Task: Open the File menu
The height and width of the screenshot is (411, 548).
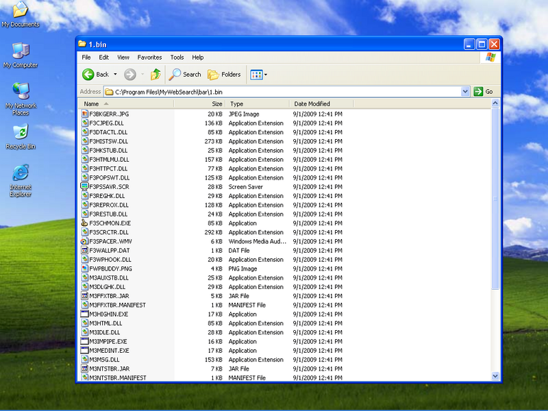Action: click(86, 58)
